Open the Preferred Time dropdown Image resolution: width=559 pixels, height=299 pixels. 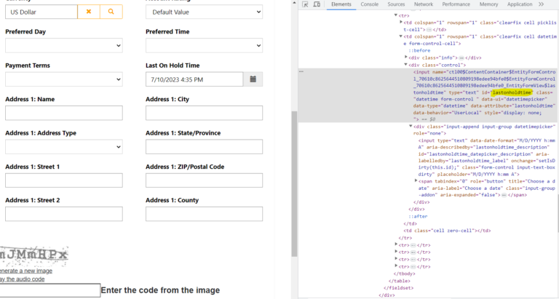[x=204, y=46]
